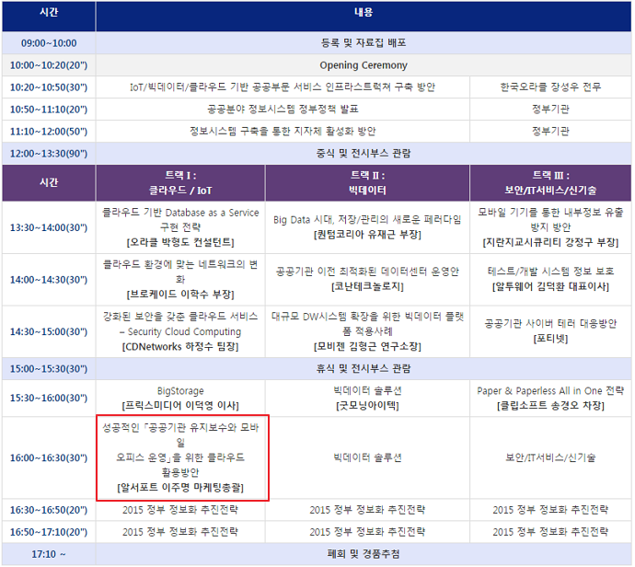This screenshot has height=567, width=635.
Task: Click the 15:00~15:30(30") time cell
Action: tap(49, 368)
